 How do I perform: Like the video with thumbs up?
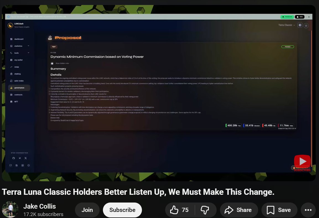180,210
